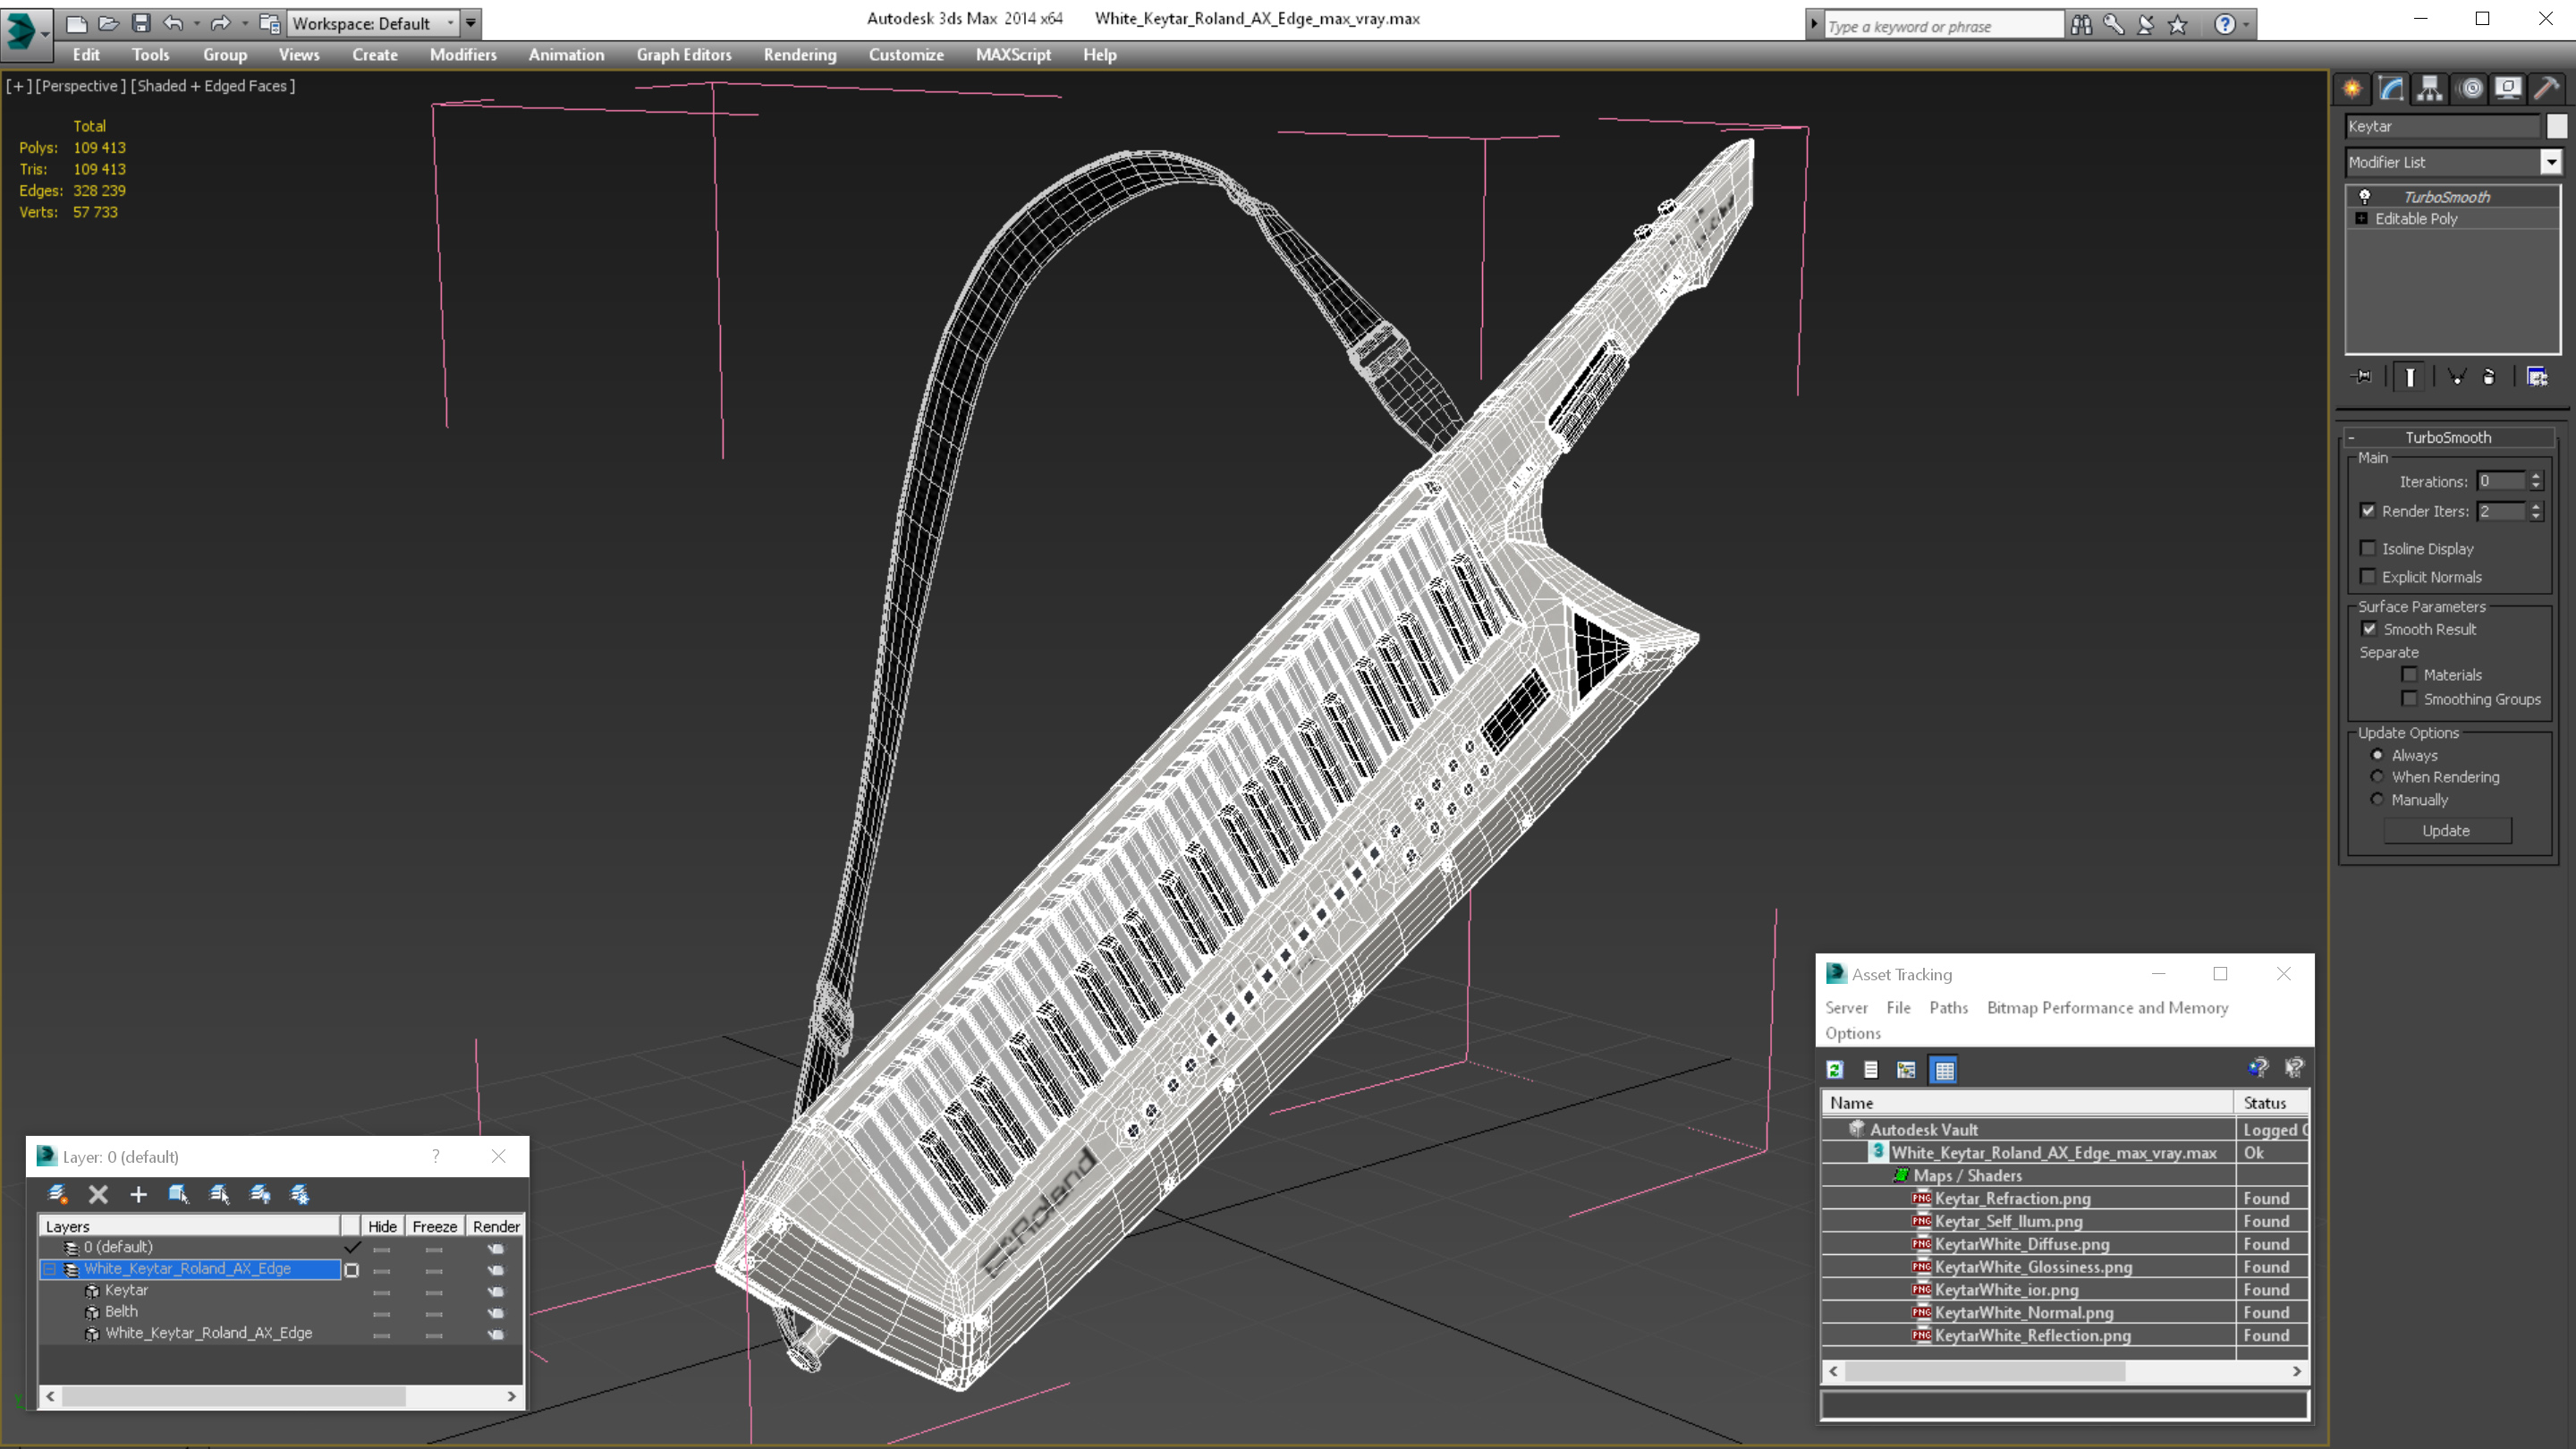Open Configure Modifier Sets icon
This screenshot has width=2576, height=1449.
[x=2537, y=377]
